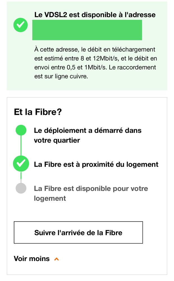This screenshot has height=281, width=174.
Task: Collapse details with the orange chevron arrow
Action: point(57,259)
